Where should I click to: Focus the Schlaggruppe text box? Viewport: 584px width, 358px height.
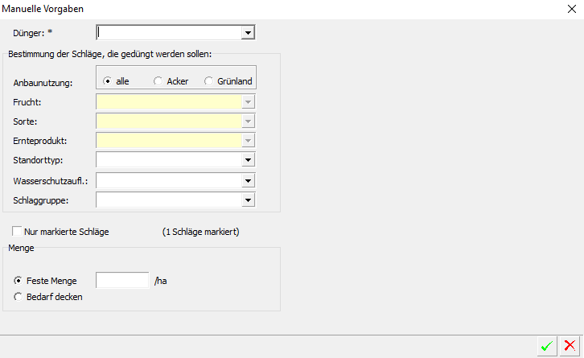169,200
